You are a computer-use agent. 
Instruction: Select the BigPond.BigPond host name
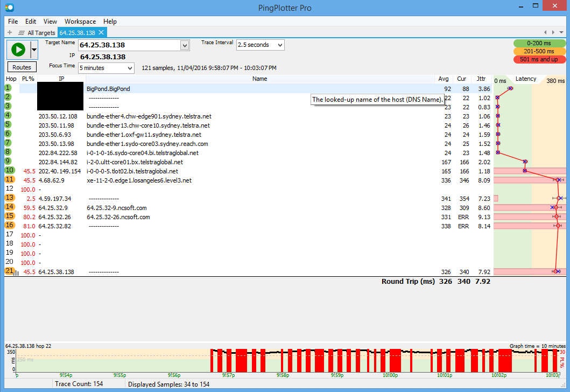pyautogui.click(x=108, y=89)
